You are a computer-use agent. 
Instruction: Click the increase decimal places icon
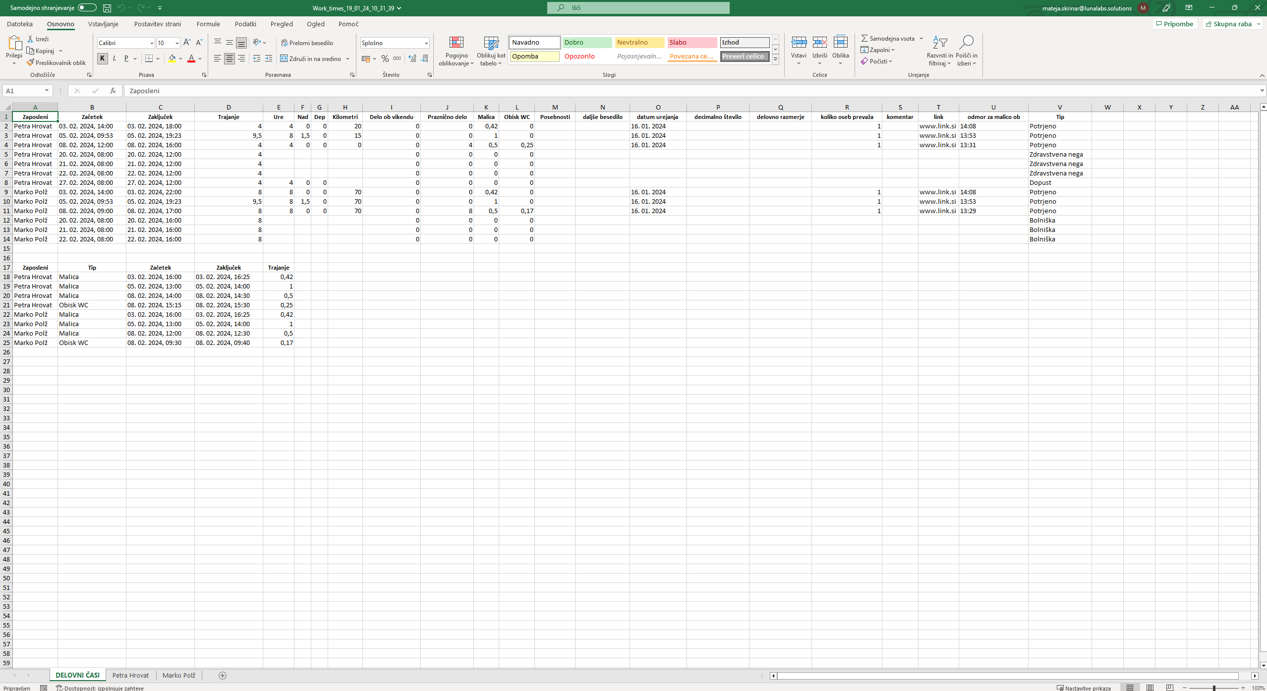click(412, 58)
